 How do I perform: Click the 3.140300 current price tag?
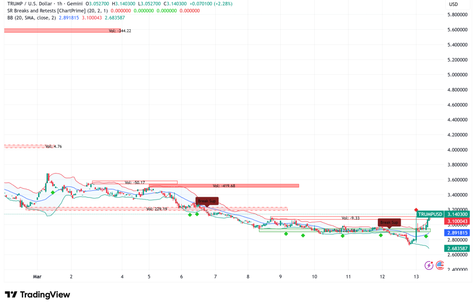[457, 214]
